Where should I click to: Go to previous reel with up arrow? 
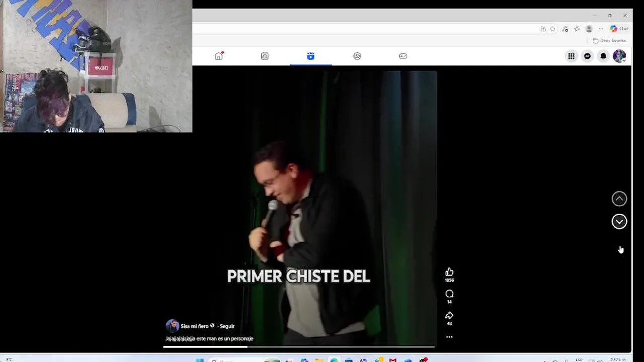tap(619, 199)
